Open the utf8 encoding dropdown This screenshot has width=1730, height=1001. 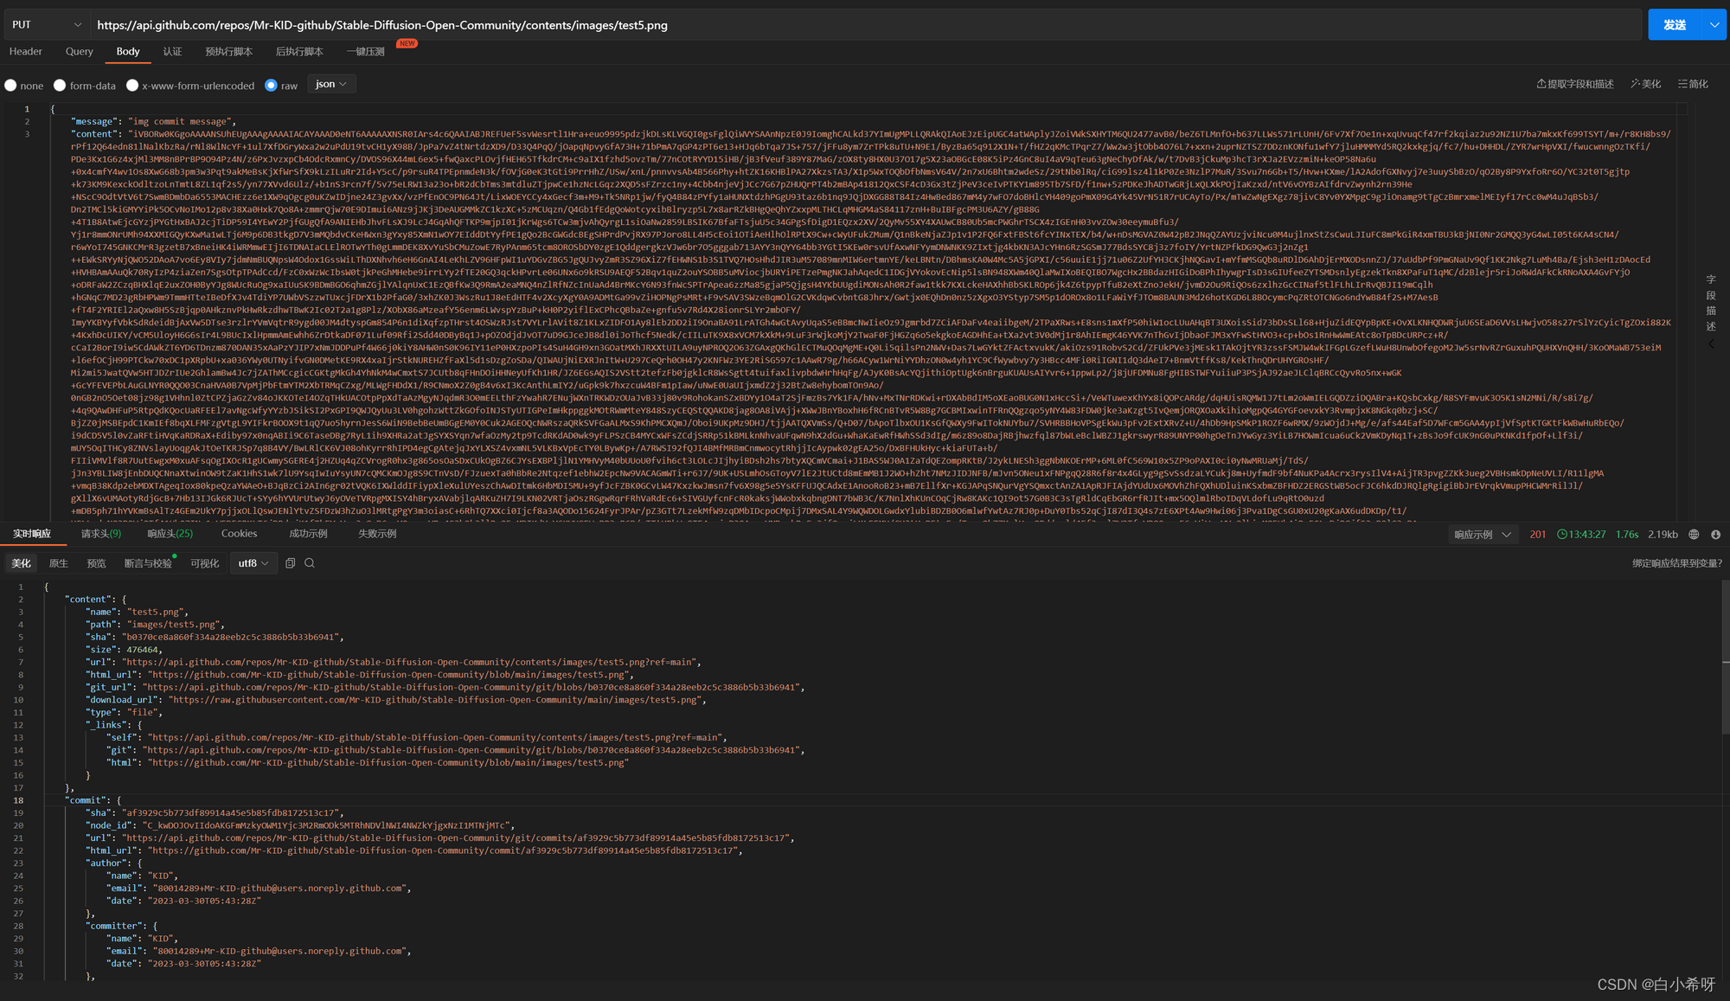(253, 563)
